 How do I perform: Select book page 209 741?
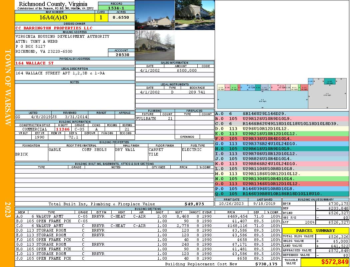(197, 92)
